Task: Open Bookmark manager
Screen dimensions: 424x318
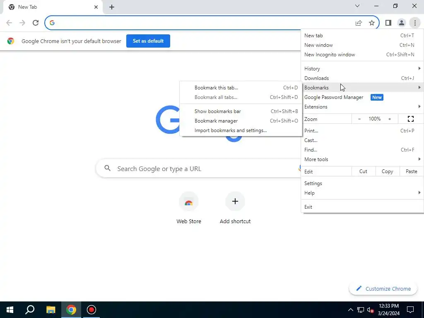Action: [x=241, y=121]
